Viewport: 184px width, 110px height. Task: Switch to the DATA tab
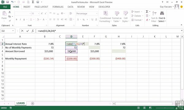click(x=71, y=7)
